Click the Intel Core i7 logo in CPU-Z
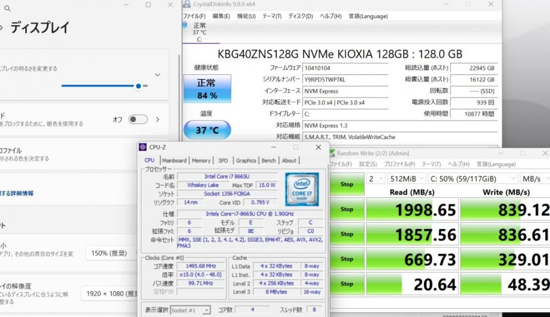The width and height of the screenshot is (550, 317). click(301, 189)
